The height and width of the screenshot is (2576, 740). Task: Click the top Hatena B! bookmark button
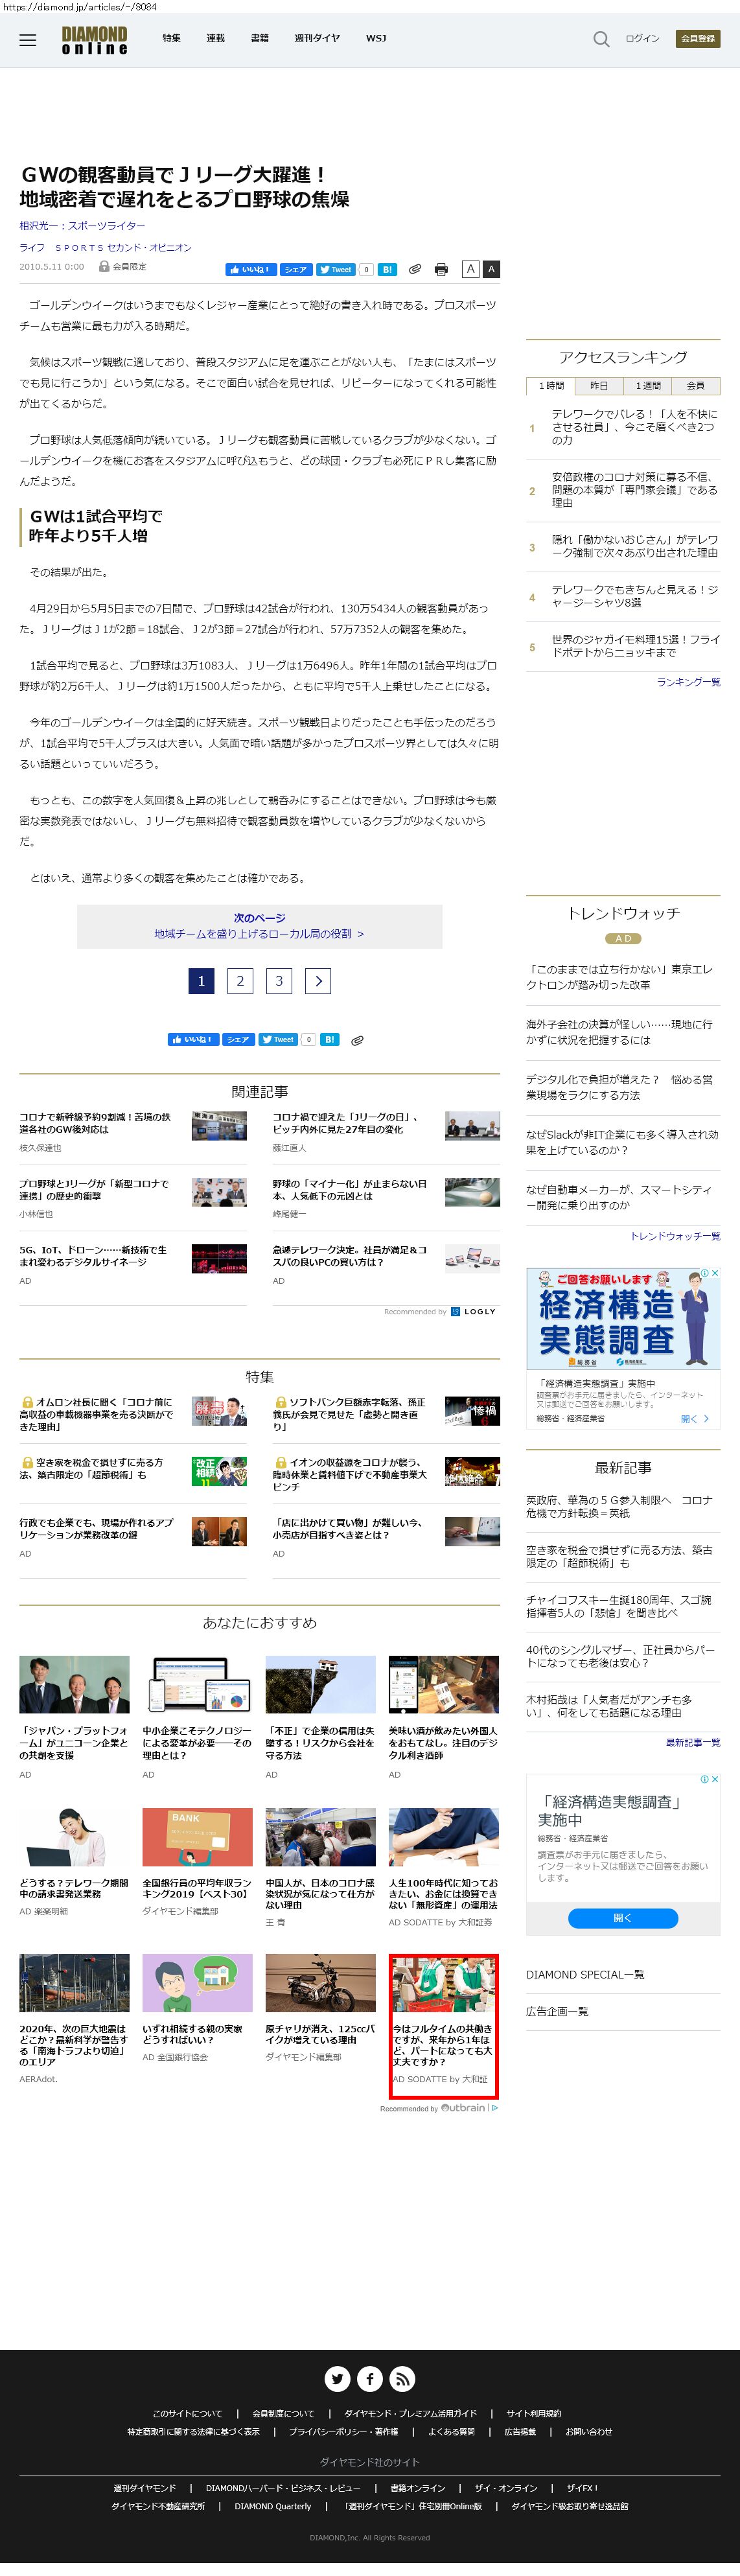point(387,270)
